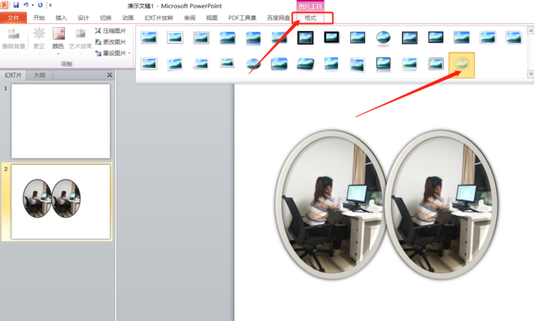Select the right oval picture on slide
Viewport: 535px width, 321px height.
coord(442,204)
